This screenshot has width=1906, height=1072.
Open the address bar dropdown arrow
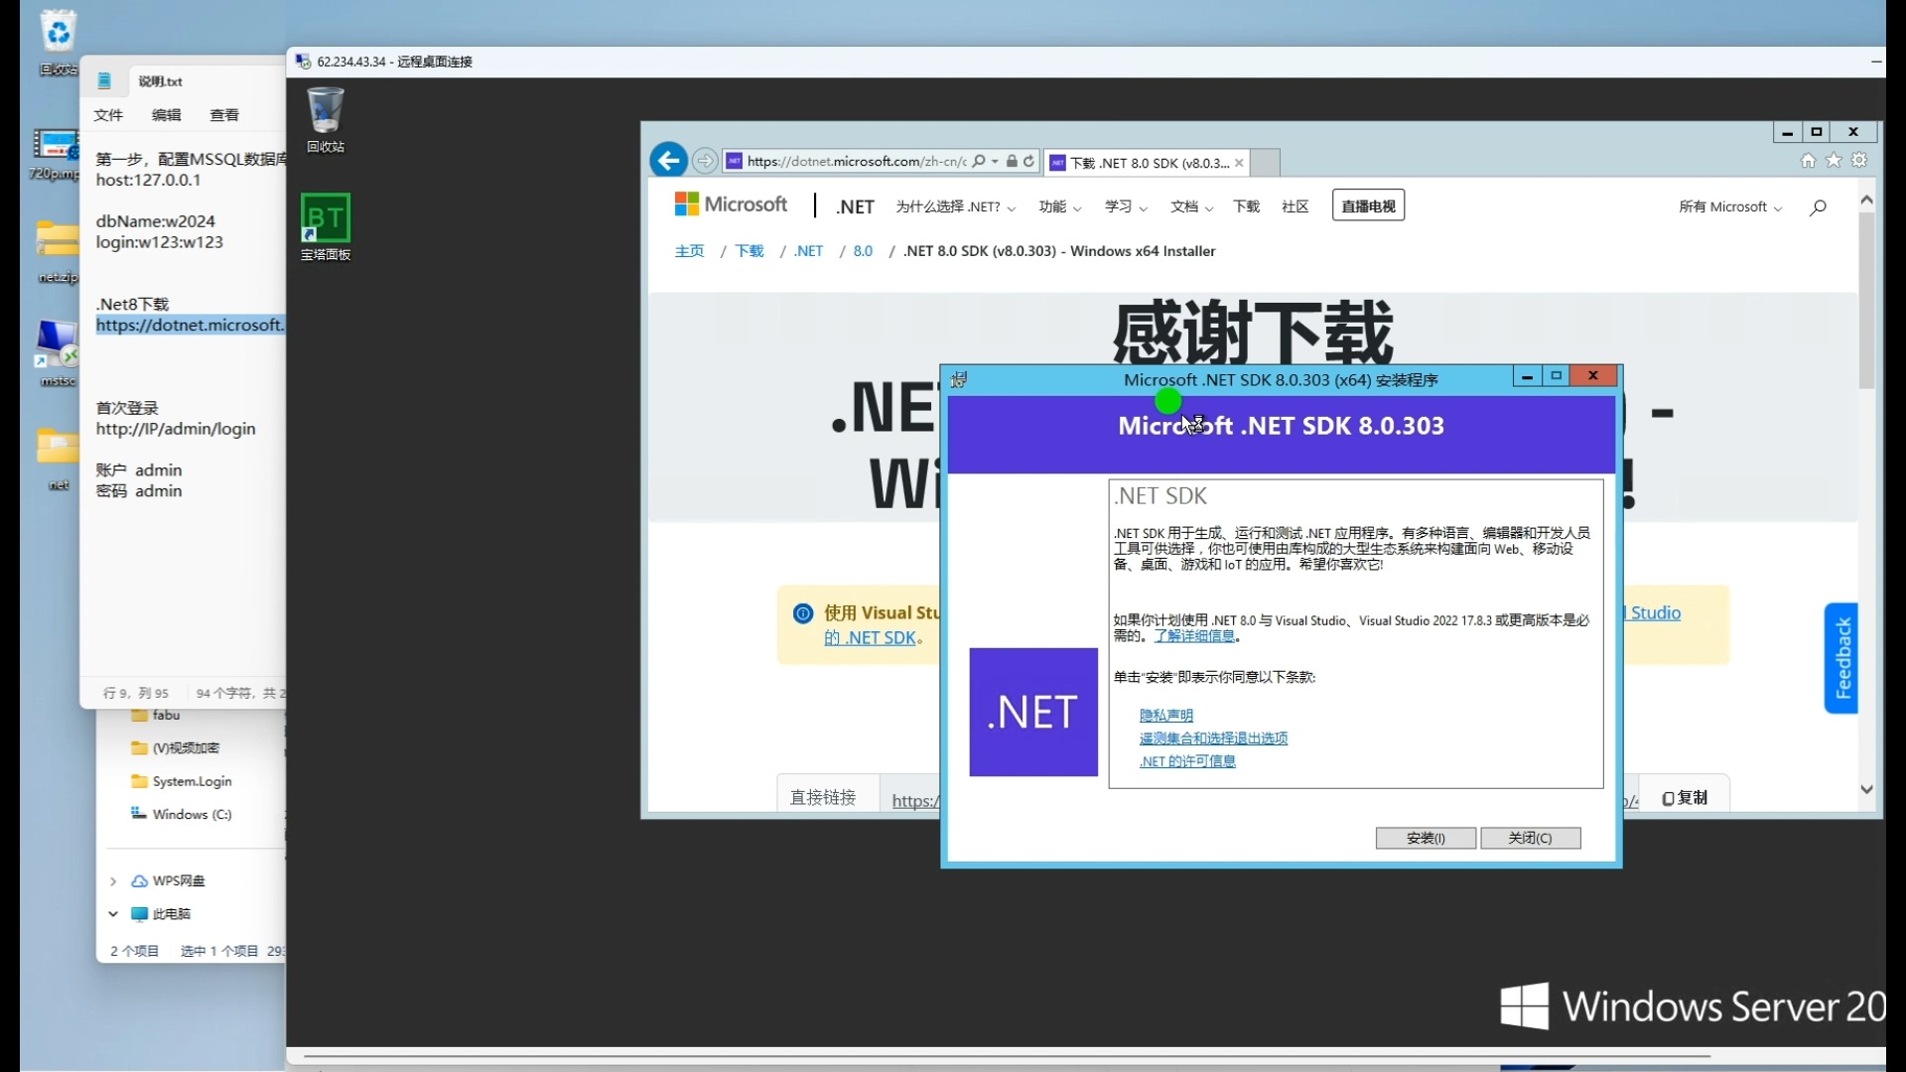pos(995,161)
